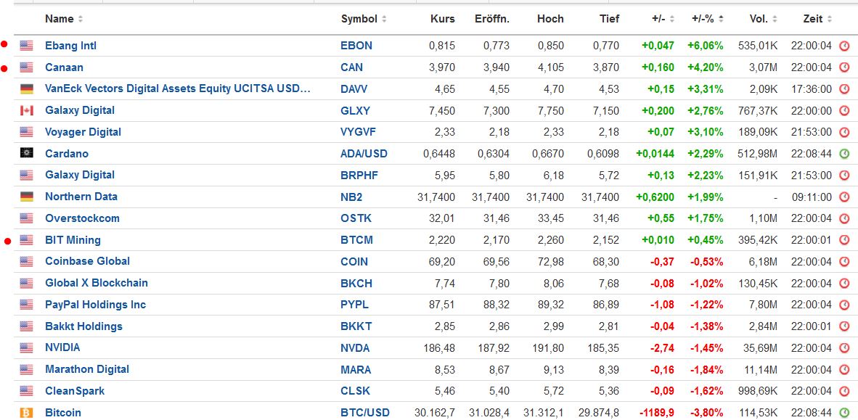Sort table by Symbol column arrows
The image size is (858, 420).
[384, 19]
